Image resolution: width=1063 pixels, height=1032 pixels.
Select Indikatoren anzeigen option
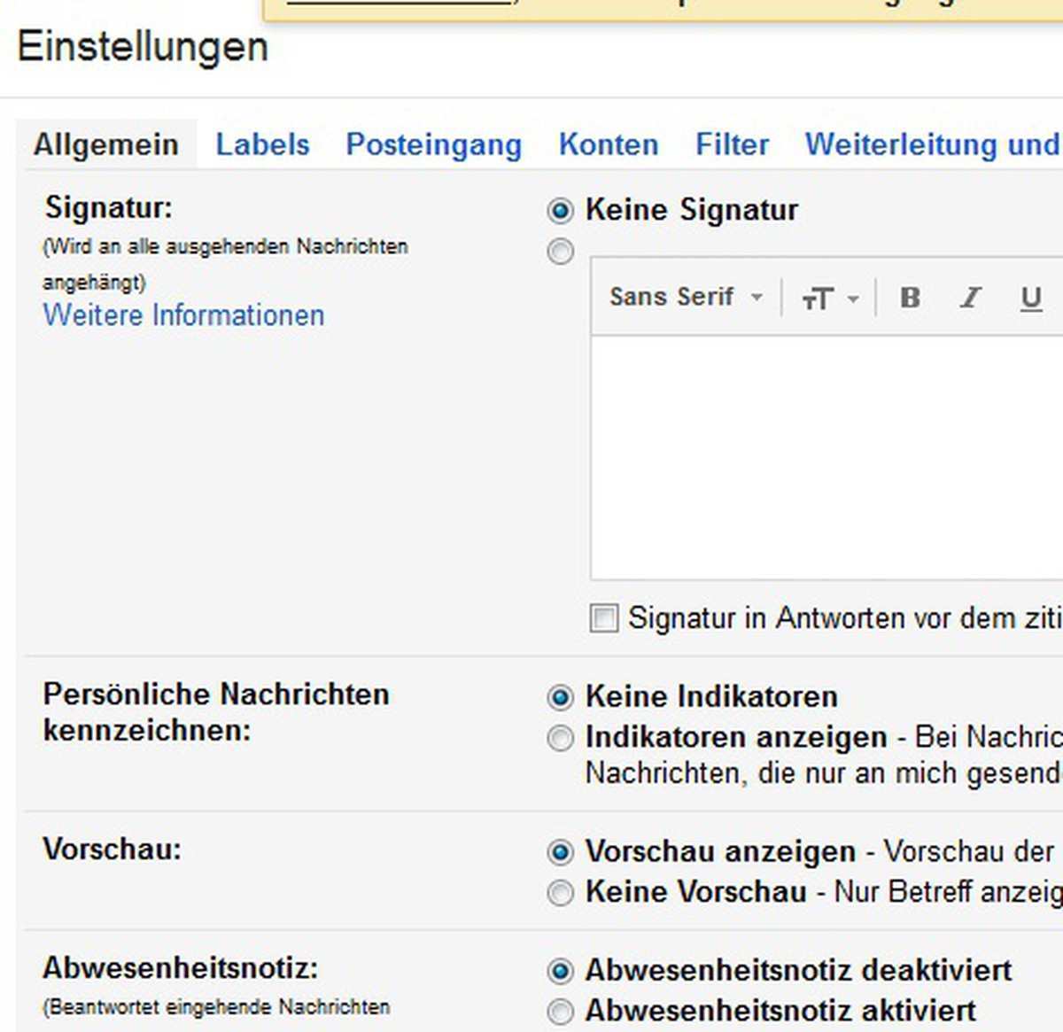pos(560,738)
